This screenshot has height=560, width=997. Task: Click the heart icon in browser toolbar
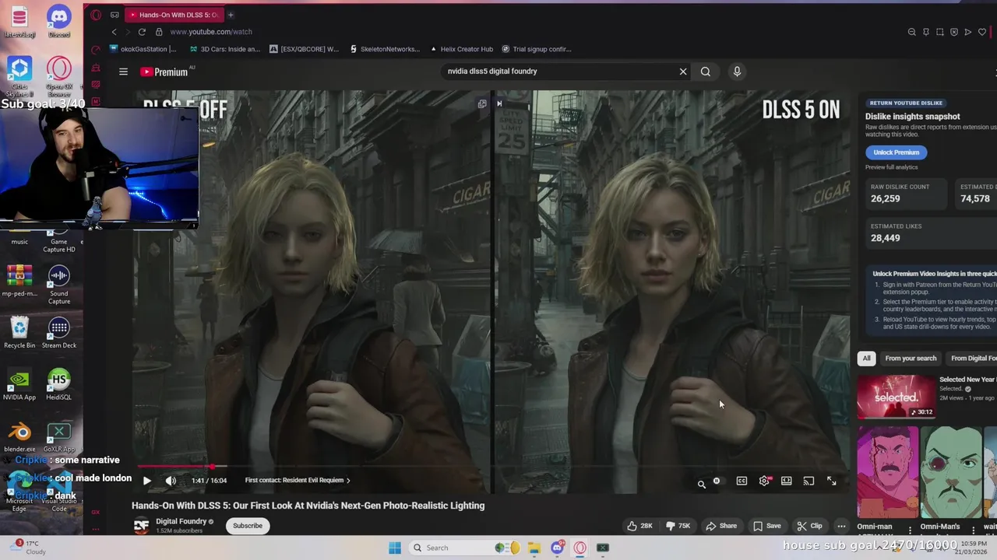982,32
